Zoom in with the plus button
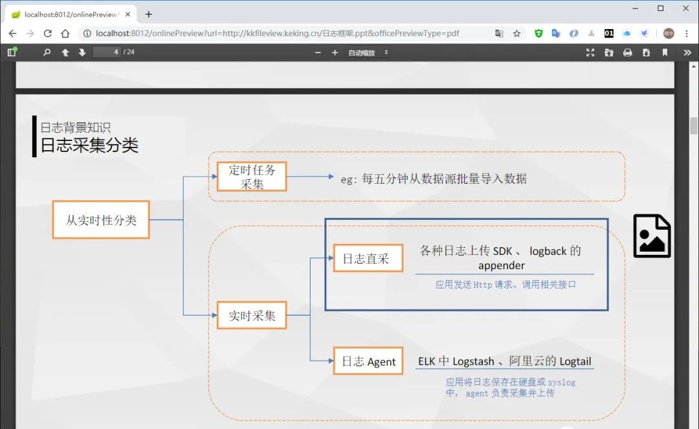The width and height of the screenshot is (699, 429). pyautogui.click(x=335, y=52)
